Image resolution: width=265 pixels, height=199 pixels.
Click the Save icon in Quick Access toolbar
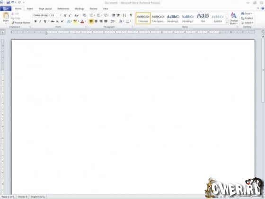(8, 2)
